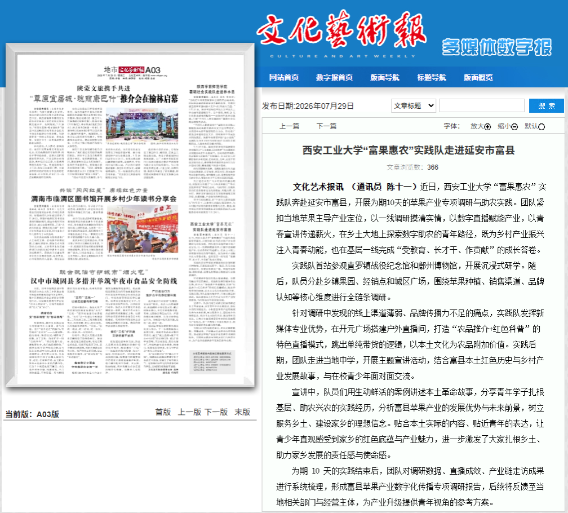Click 西安工业大学 article block in page image
Screen dimensions: 568x513
point(212,281)
